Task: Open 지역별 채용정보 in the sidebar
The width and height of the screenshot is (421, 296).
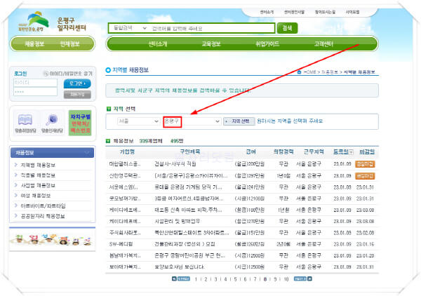Action: (x=38, y=165)
